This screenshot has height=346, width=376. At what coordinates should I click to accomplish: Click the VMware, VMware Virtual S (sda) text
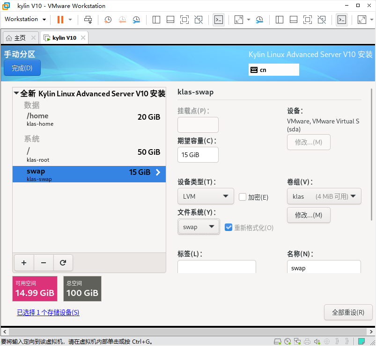click(323, 125)
